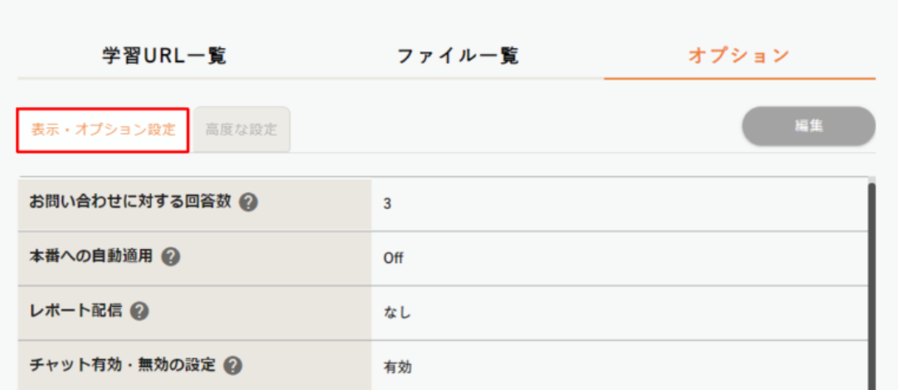This screenshot has height=390, width=898.
Task: Open the help tooltip for 本番への自動適用
Action: tap(171, 256)
